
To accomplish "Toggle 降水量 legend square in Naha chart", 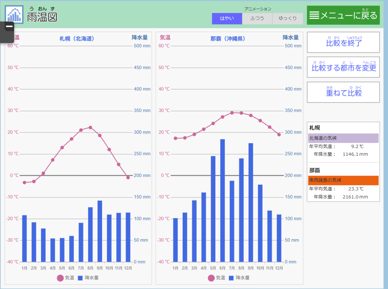I will point(231,278).
